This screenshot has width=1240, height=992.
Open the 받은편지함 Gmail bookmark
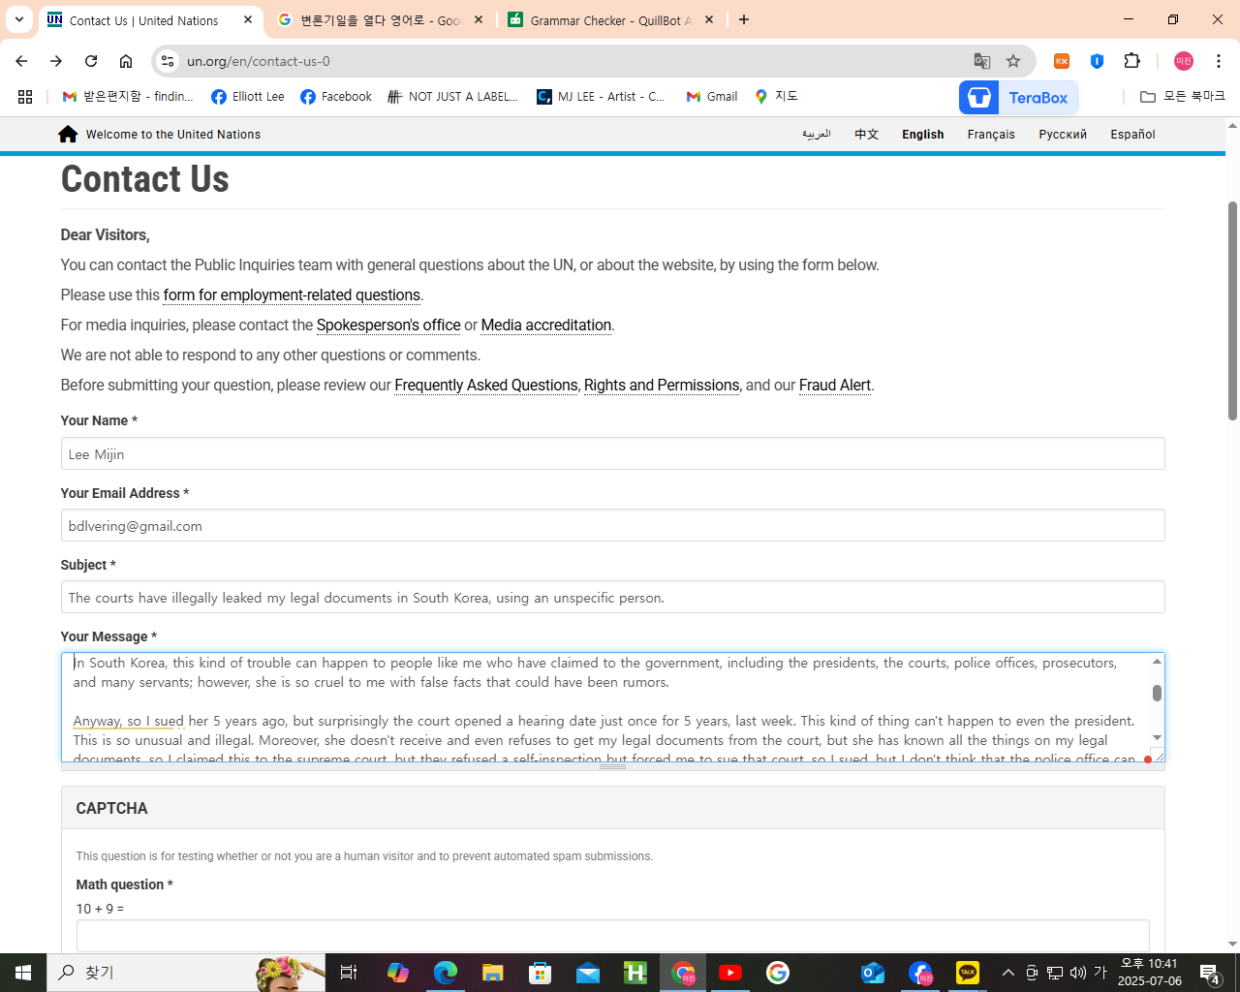128,97
